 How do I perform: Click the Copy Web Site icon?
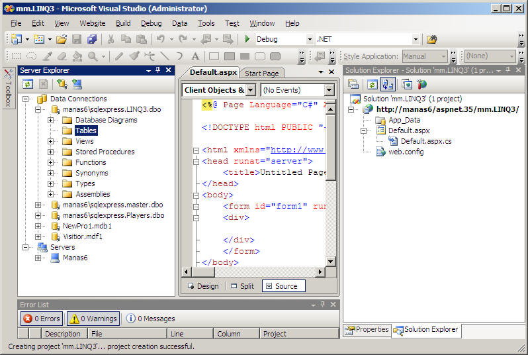407,84
